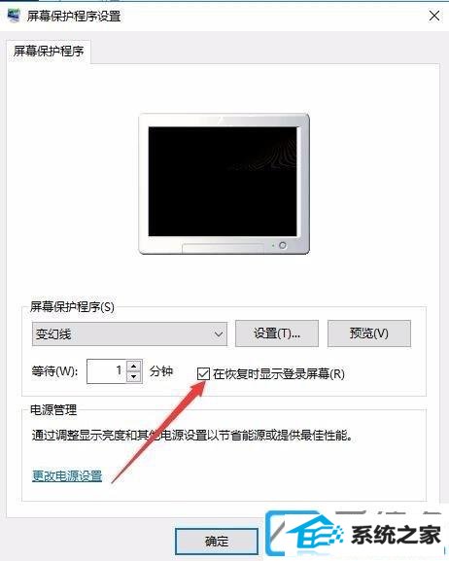Click the 在恢复时显示登录屏幕(R) label text
The image size is (449, 561).
coord(278,374)
